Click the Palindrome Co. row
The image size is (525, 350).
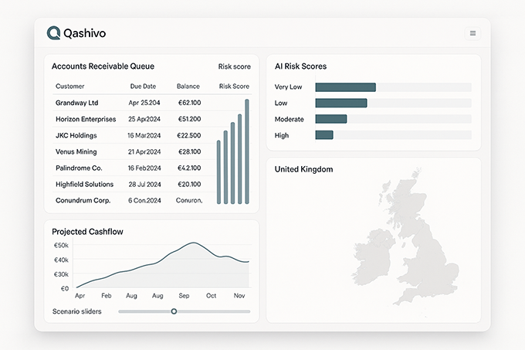(79, 168)
